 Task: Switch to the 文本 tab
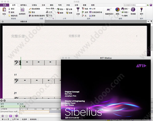tap(44, 5)
